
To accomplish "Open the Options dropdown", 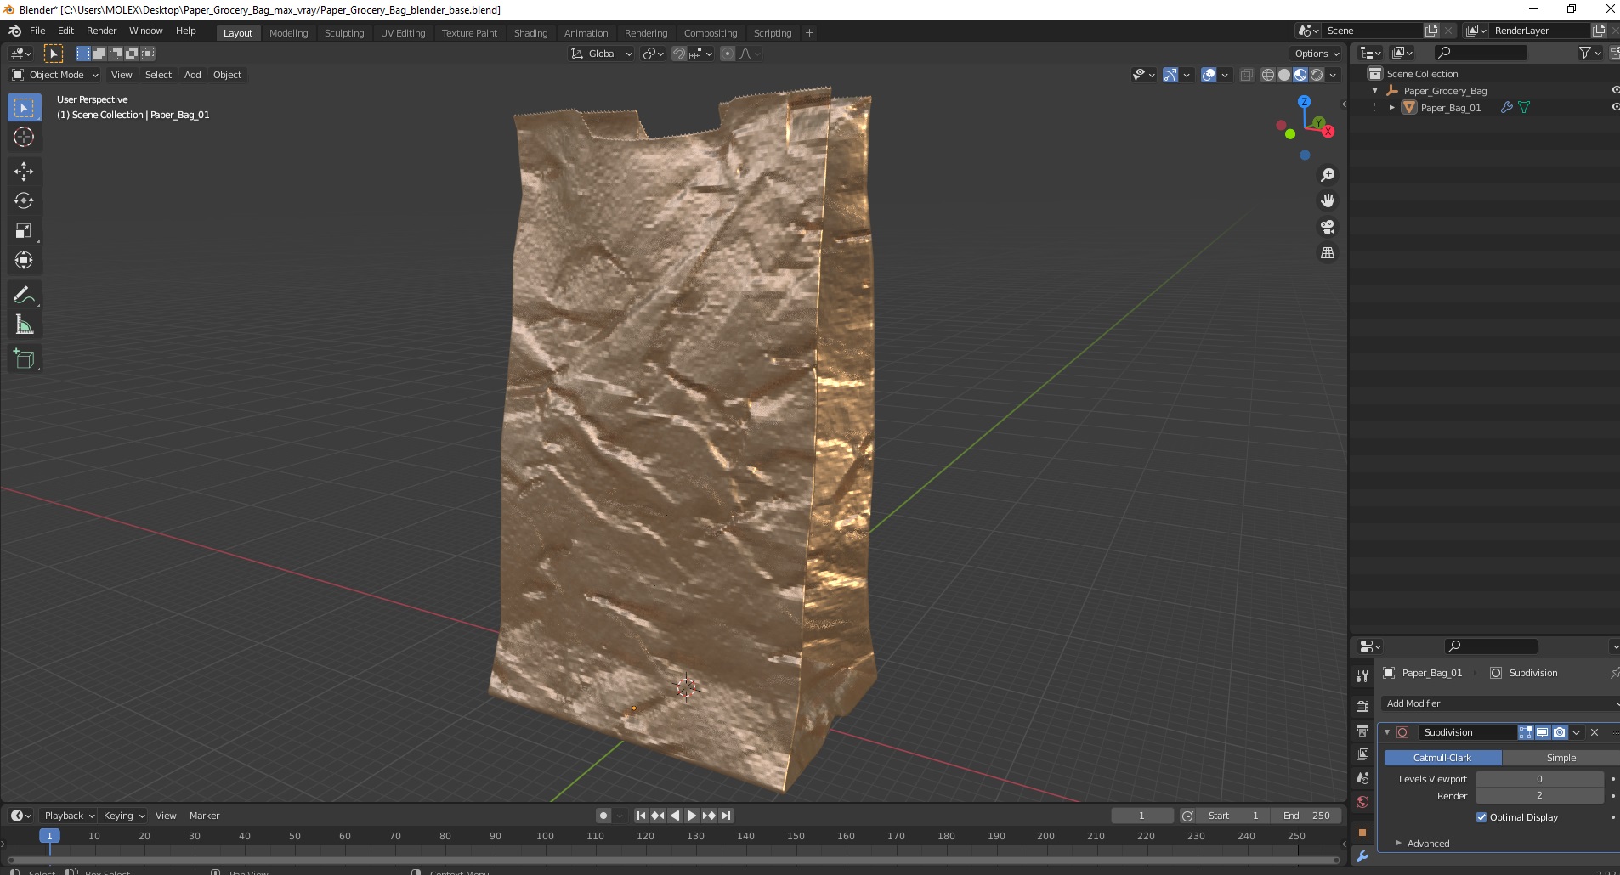I will click(1317, 54).
